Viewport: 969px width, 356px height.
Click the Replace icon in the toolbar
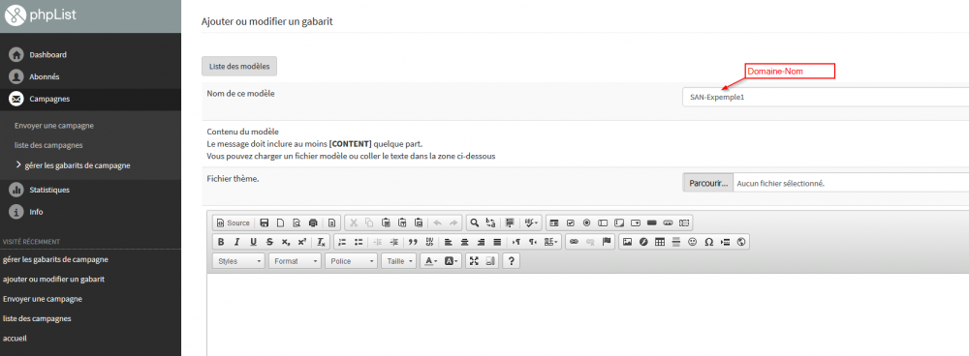pos(490,222)
